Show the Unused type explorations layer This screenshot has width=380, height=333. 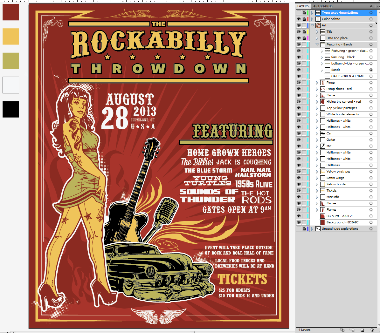coord(299,228)
